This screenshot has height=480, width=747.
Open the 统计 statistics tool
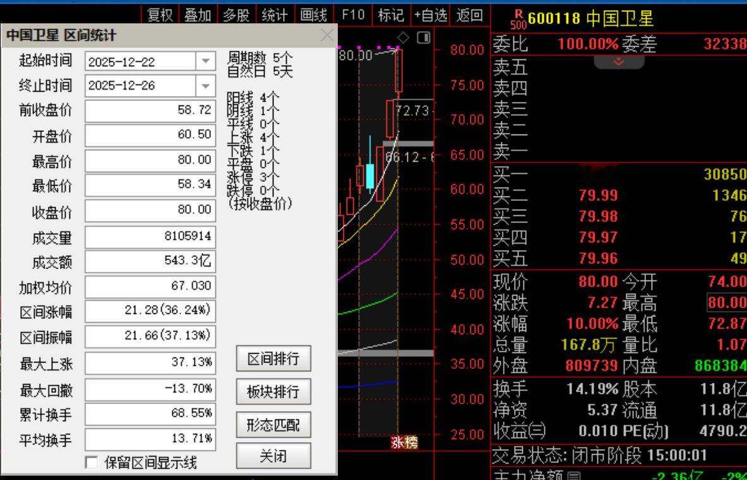pyautogui.click(x=275, y=15)
